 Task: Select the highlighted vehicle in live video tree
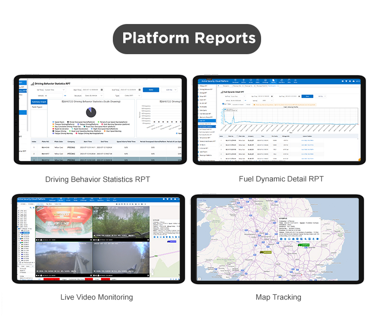pyautogui.click(x=26, y=233)
